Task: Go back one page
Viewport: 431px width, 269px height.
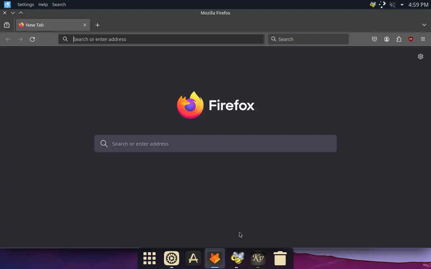Action: 8,39
